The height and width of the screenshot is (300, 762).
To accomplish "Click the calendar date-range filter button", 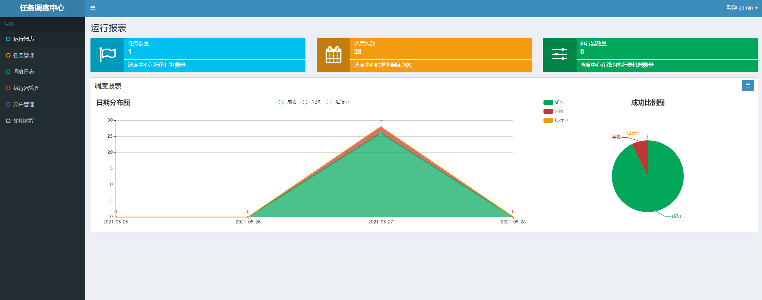I will pyautogui.click(x=748, y=86).
